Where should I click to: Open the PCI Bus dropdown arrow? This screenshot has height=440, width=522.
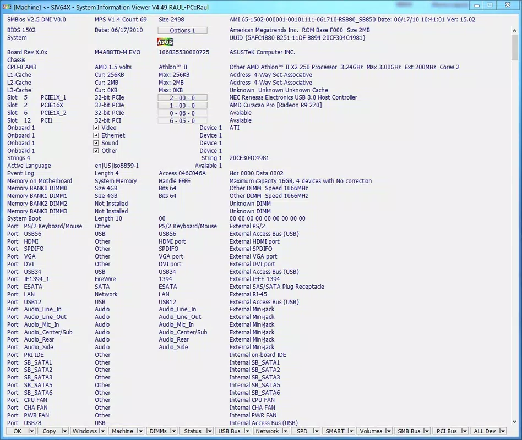[x=464, y=431]
